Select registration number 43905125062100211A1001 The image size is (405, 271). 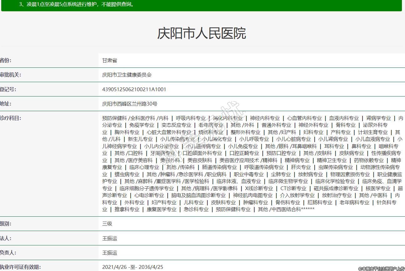click(134, 89)
